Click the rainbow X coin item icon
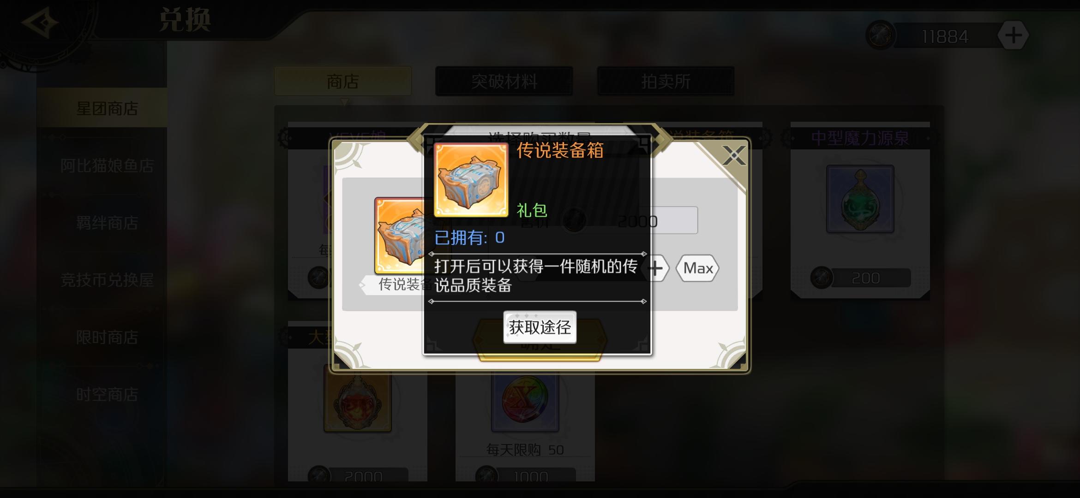 525,400
